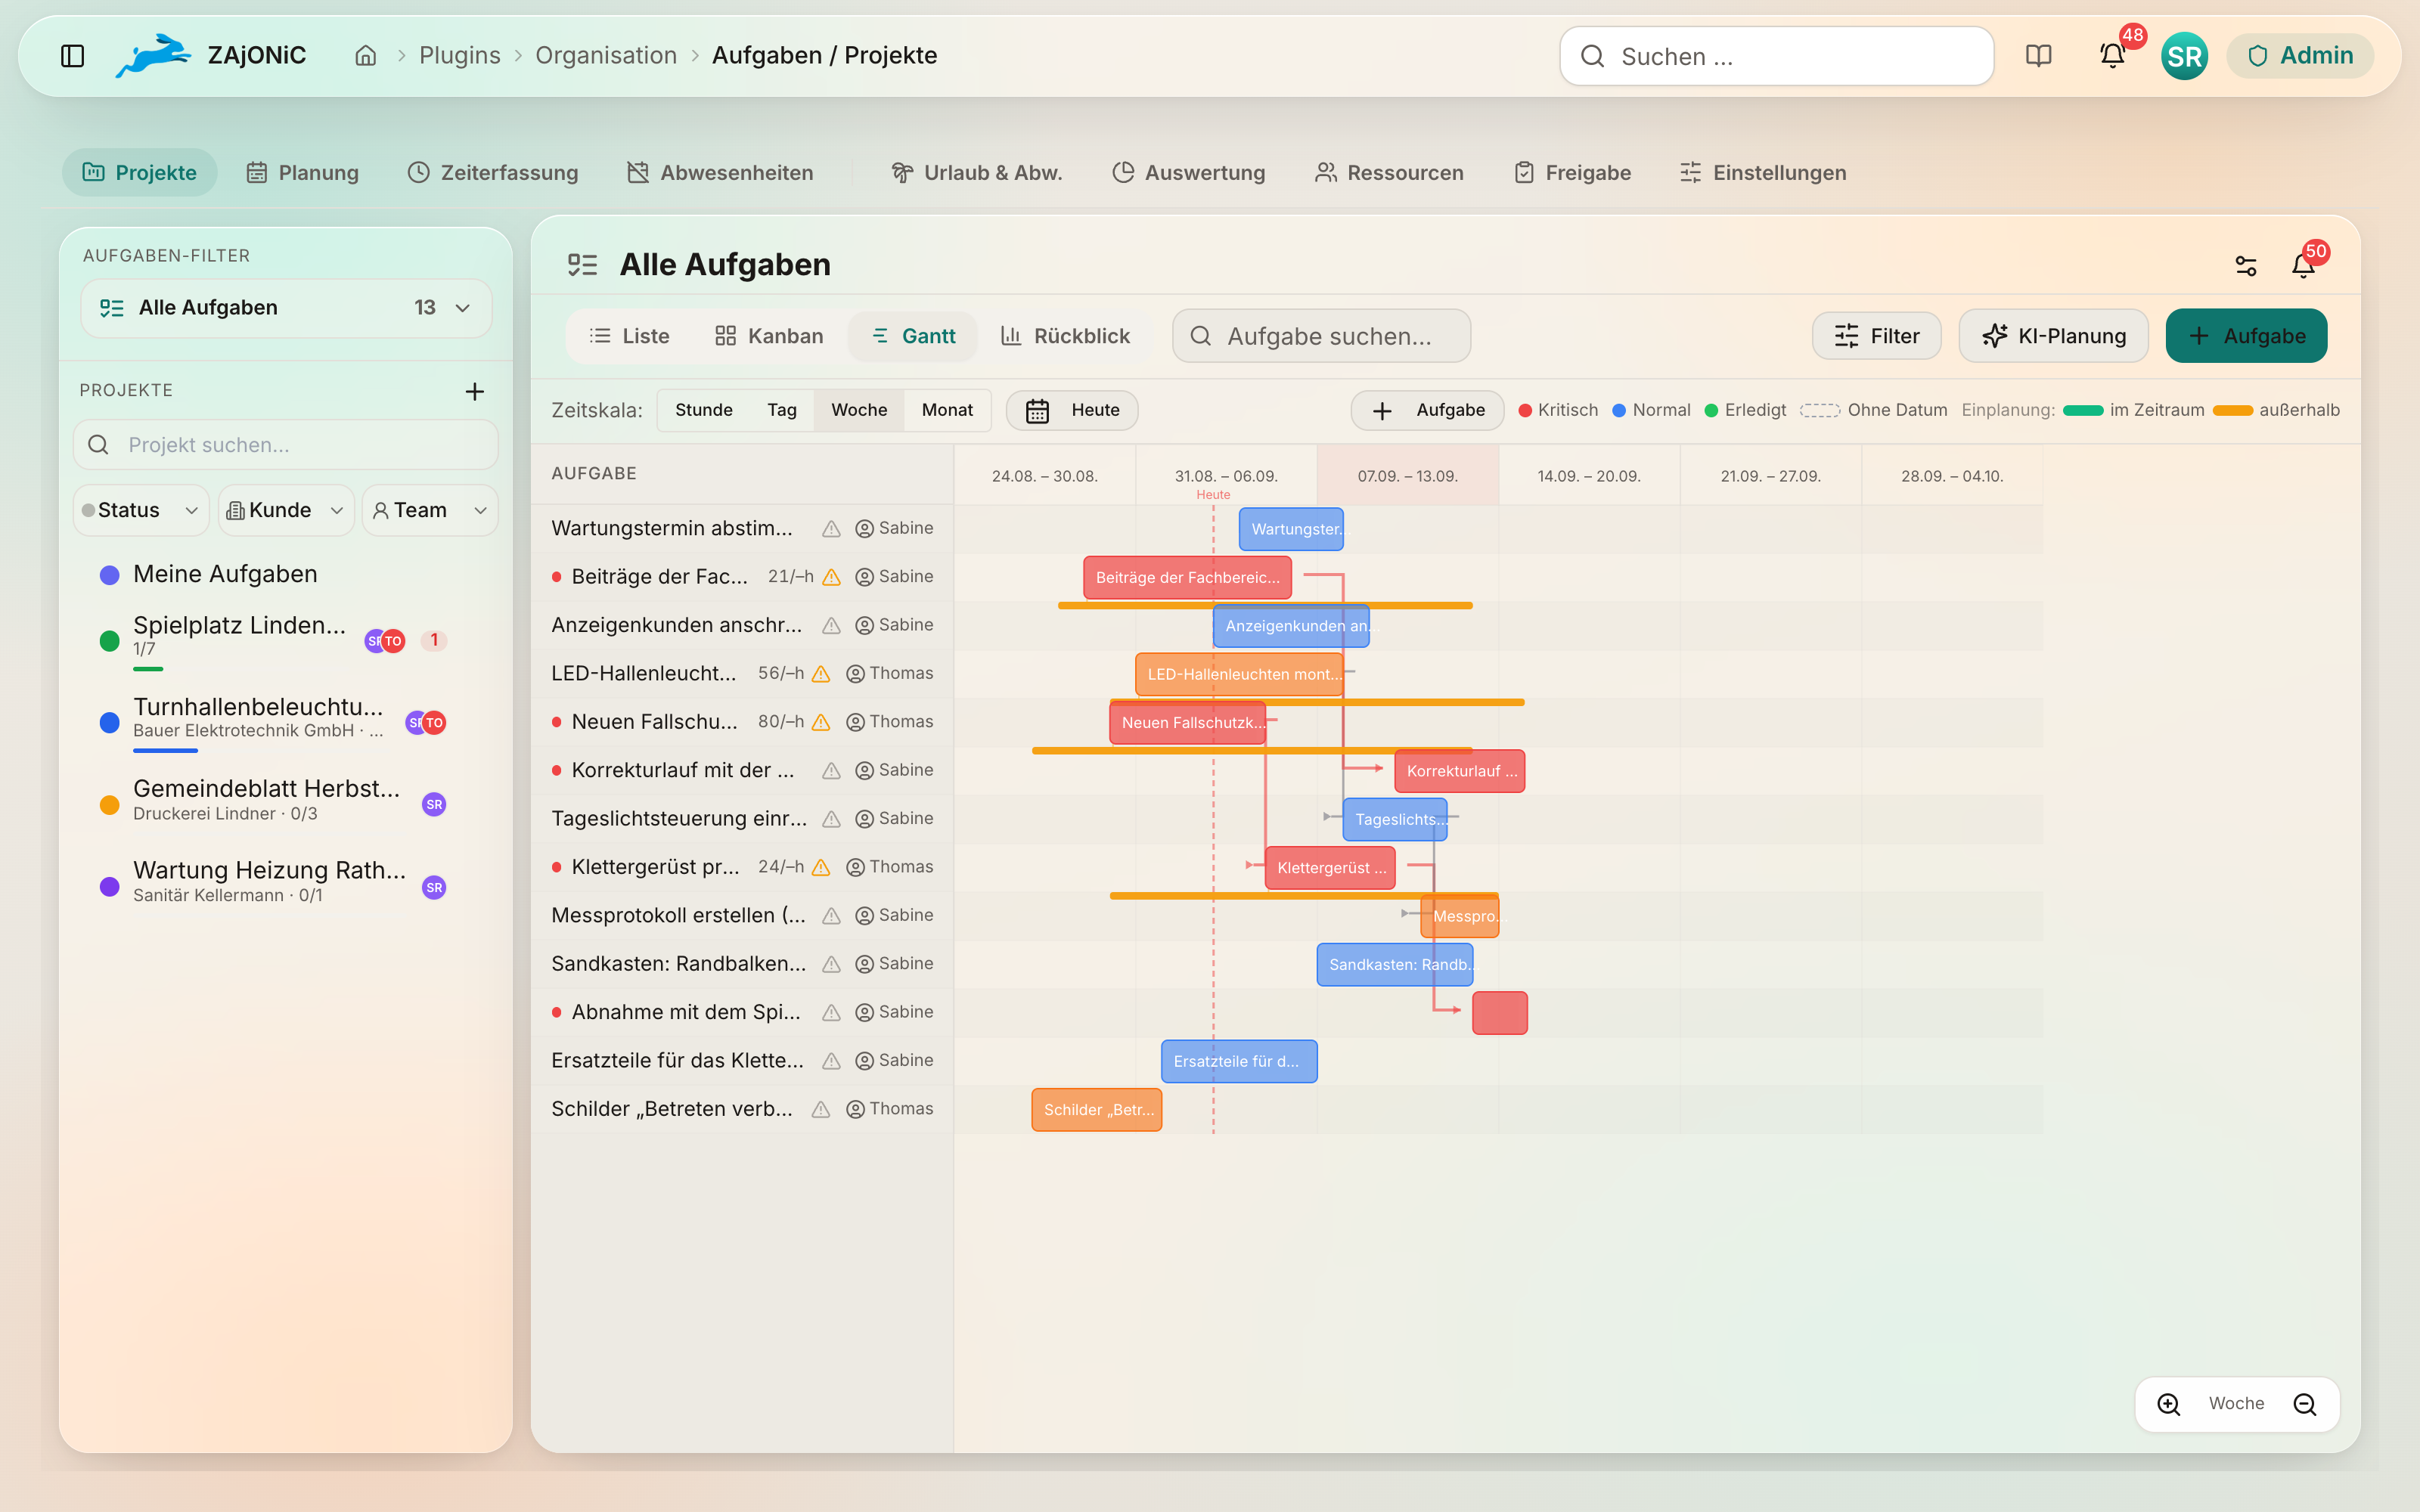Screen dimensions: 2420x1512
Task: Switch to the Ressourcen tab
Action: pyautogui.click(x=1389, y=172)
